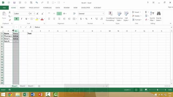This screenshot has width=173, height=97.
Task: Open the font size dropdown
Action: click(34, 14)
